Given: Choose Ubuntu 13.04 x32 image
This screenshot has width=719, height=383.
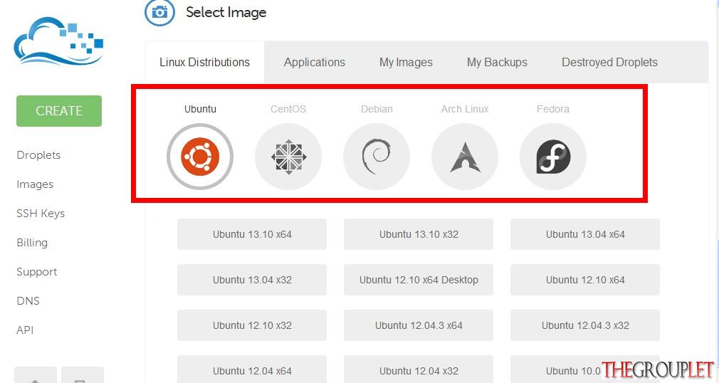Looking at the screenshot, I should (x=252, y=280).
